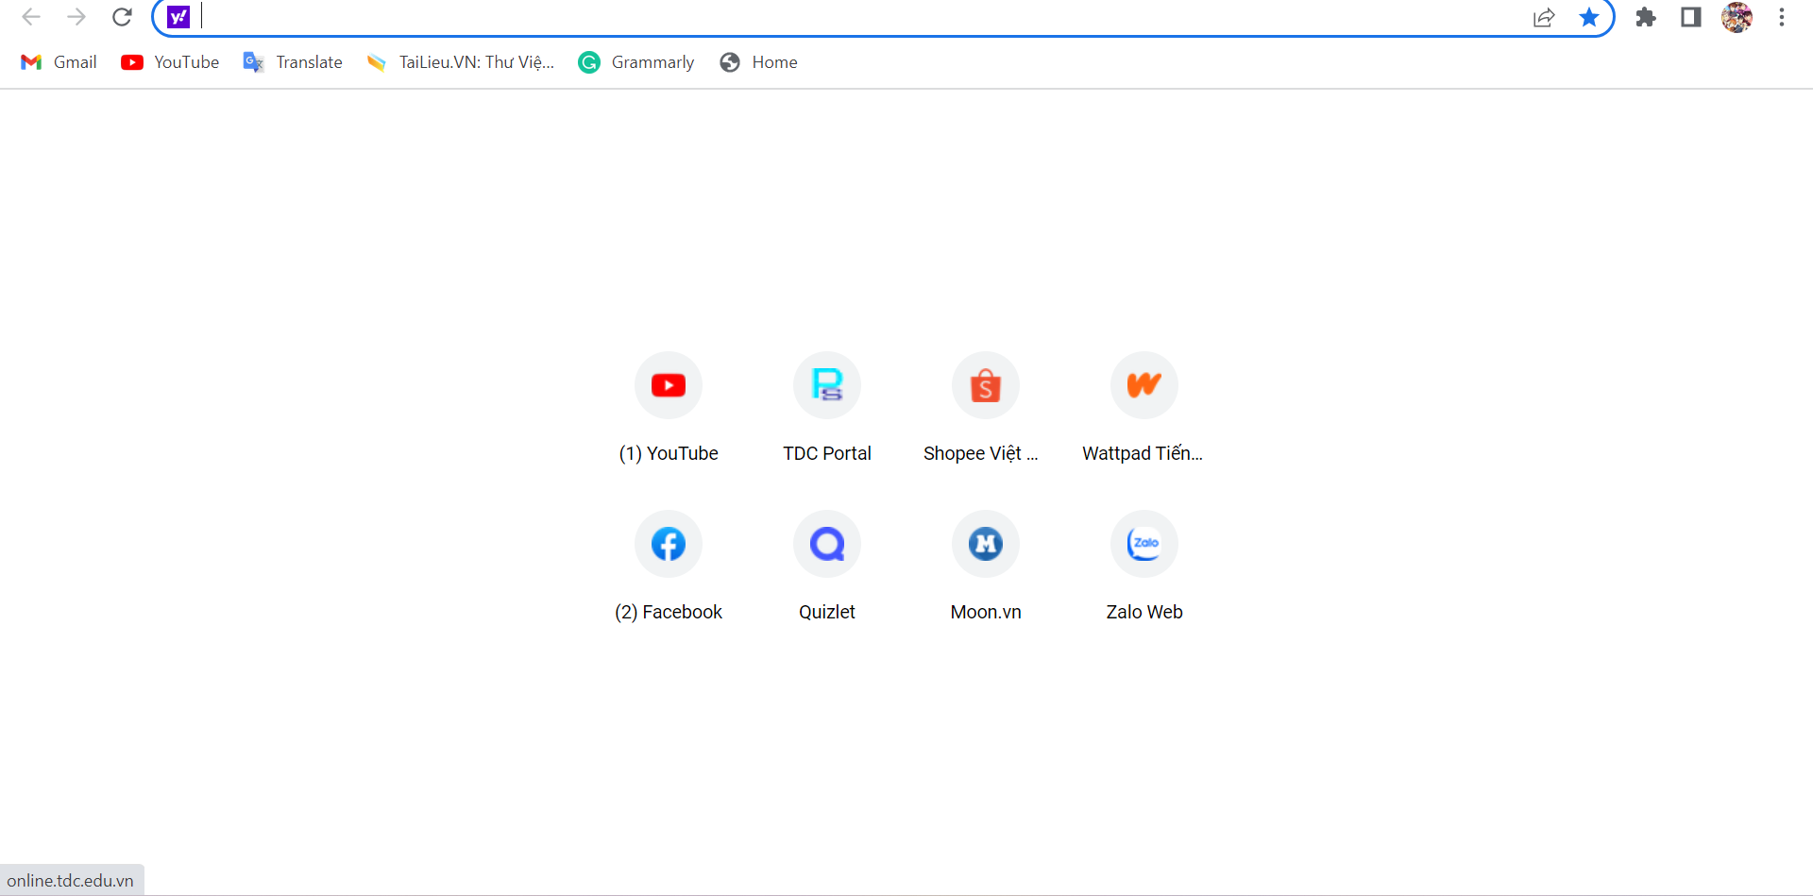1813x896 pixels.
Task: Open the profile avatar menu
Action: click(1737, 17)
